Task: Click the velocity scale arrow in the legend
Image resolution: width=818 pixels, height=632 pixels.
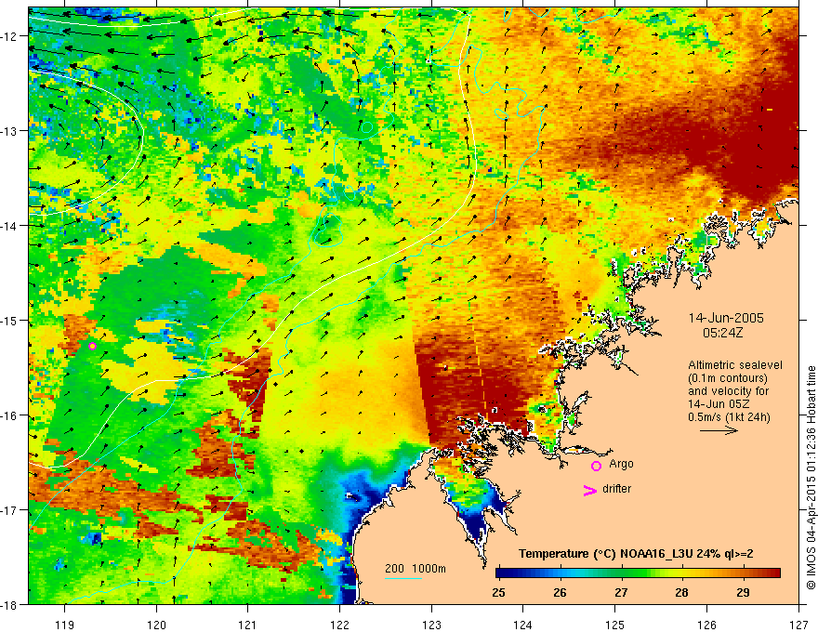Action: pos(719,430)
